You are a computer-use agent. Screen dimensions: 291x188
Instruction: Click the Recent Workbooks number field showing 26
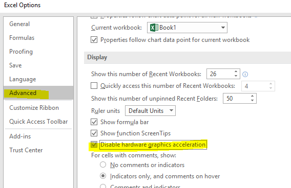click(220, 74)
